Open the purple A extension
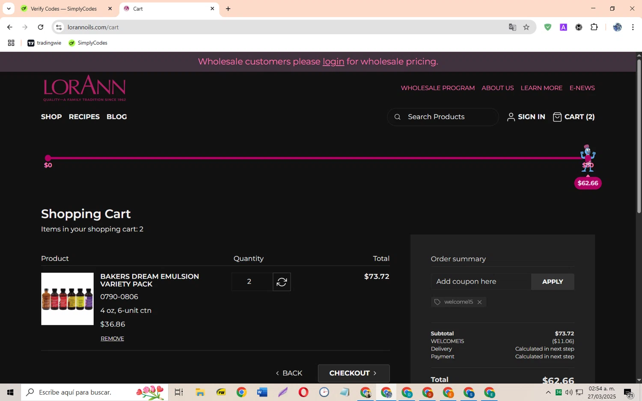642x401 pixels. [563, 27]
